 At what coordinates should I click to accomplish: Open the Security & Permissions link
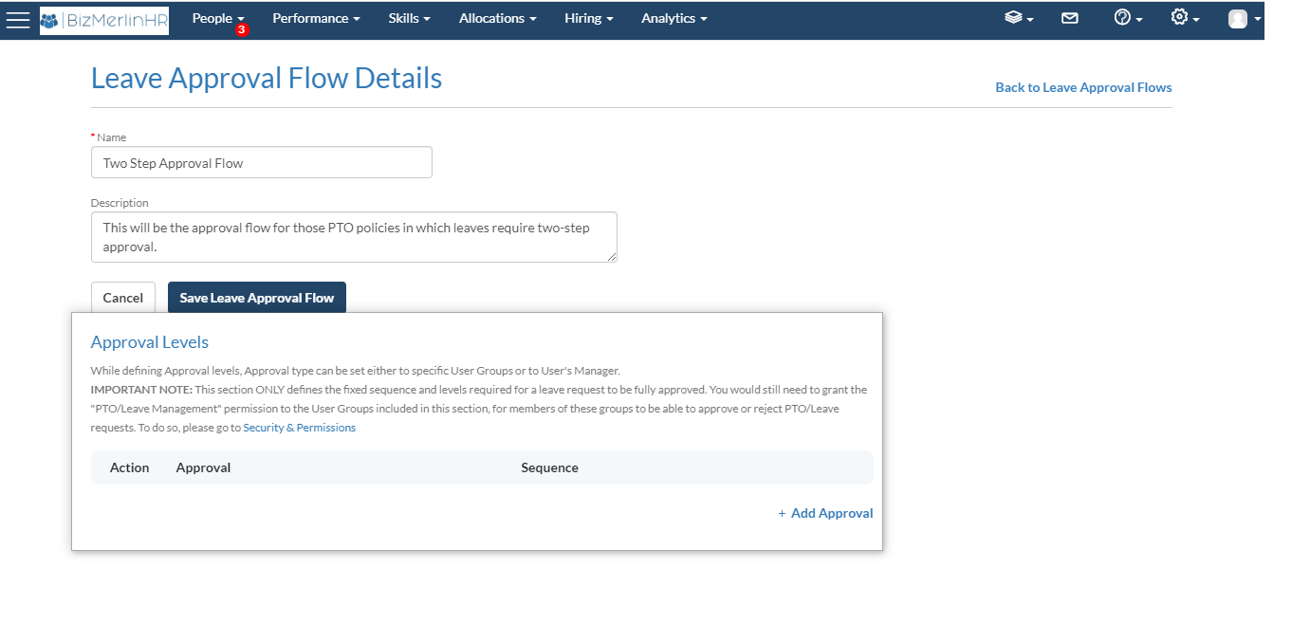pyautogui.click(x=299, y=427)
